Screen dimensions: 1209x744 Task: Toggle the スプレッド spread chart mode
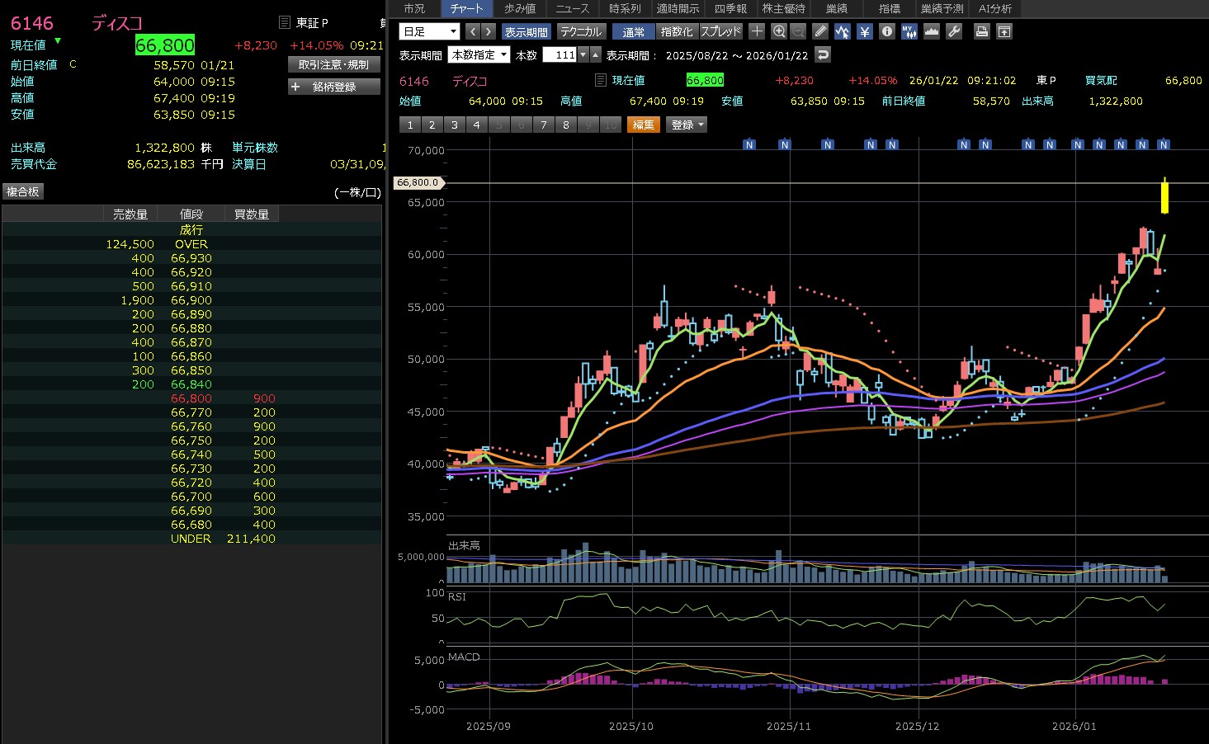tap(720, 31)
